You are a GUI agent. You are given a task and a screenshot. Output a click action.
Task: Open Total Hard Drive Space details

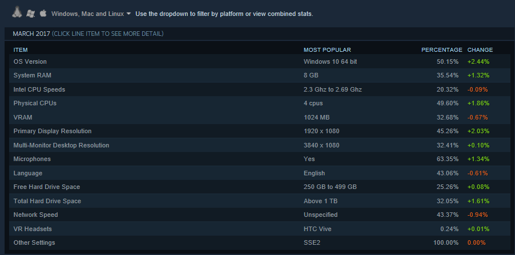(47, 201)
